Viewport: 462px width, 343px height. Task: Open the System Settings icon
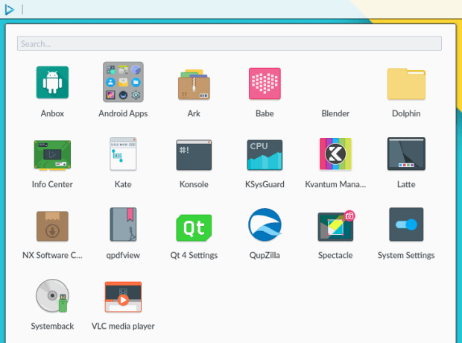[406, 224]
